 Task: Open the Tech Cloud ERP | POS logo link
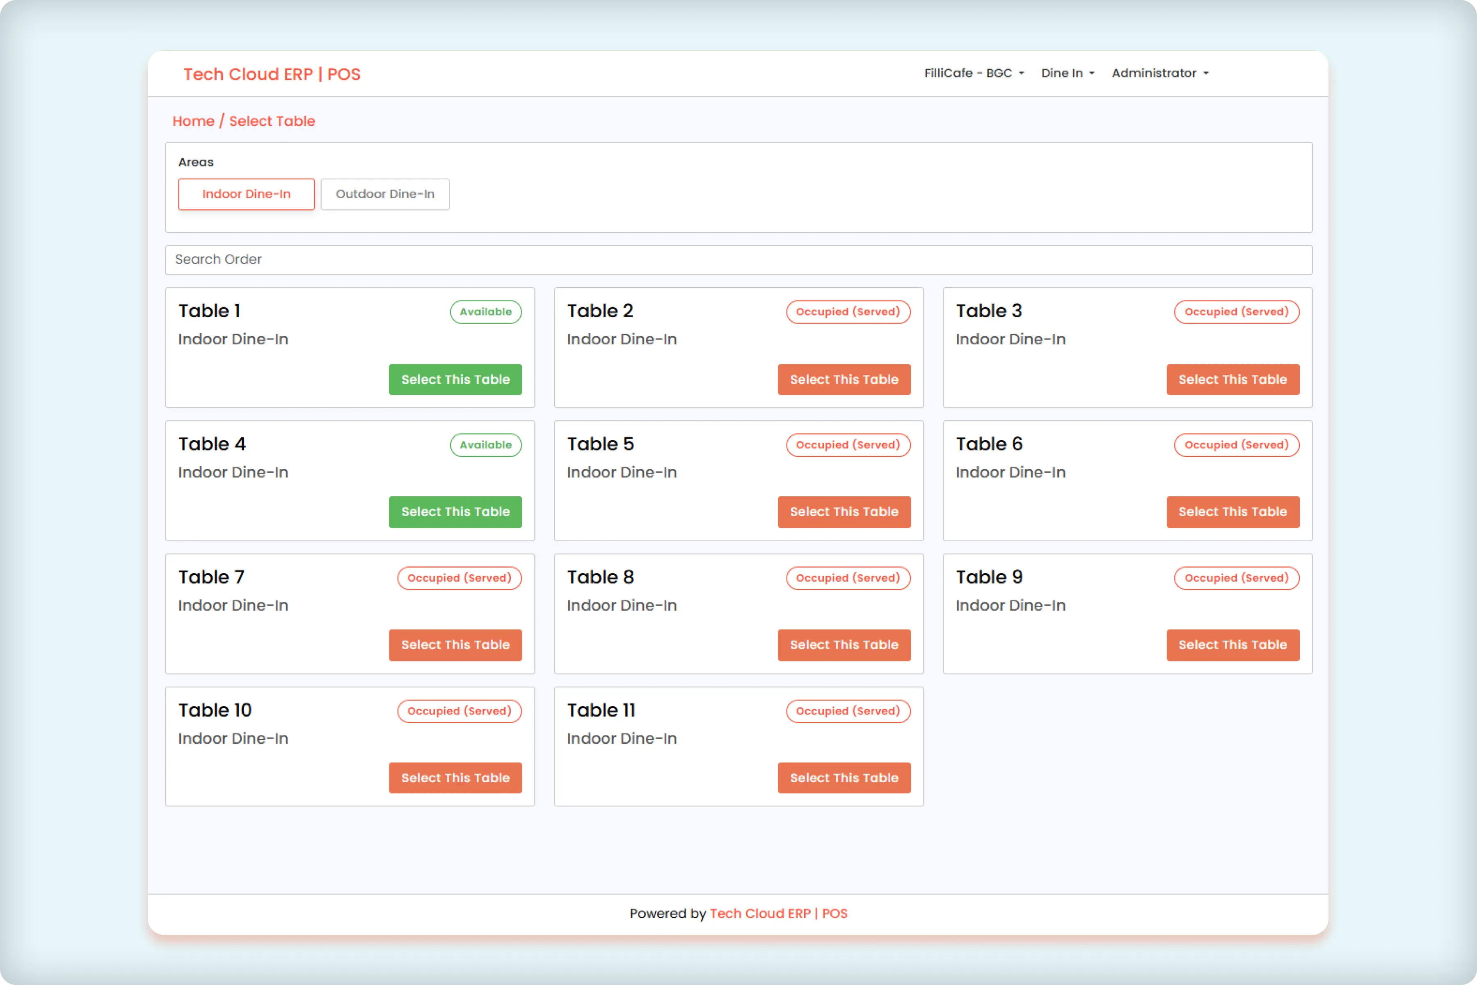tap(271, 74)
